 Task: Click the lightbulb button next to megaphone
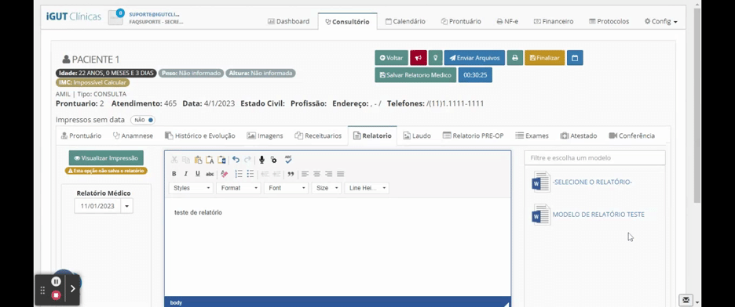(436, 58)
